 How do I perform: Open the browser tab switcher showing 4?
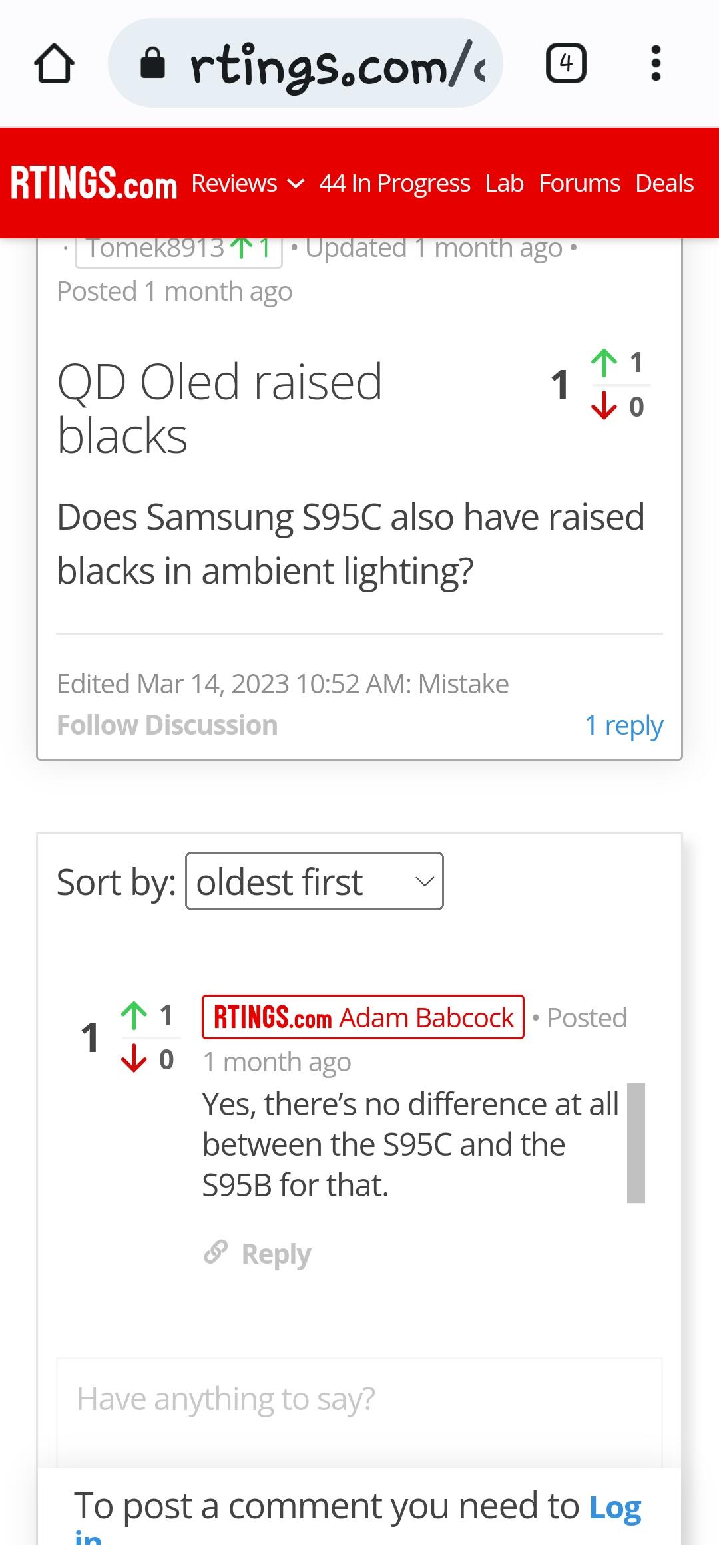pos(566,63)
